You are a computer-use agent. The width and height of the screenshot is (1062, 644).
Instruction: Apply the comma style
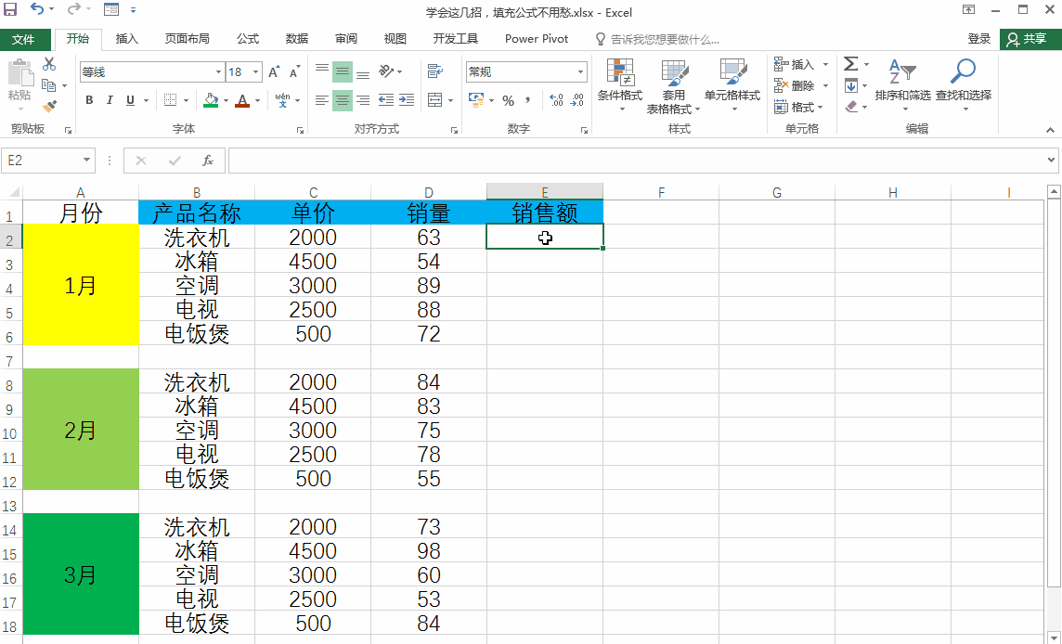527,100
